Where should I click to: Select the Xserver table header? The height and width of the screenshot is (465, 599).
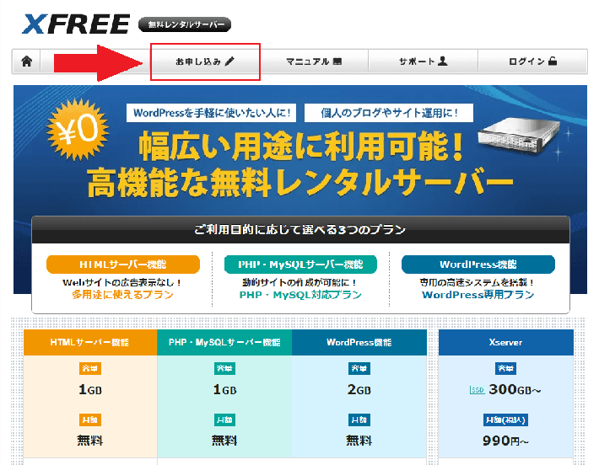[x=506, y=342]
